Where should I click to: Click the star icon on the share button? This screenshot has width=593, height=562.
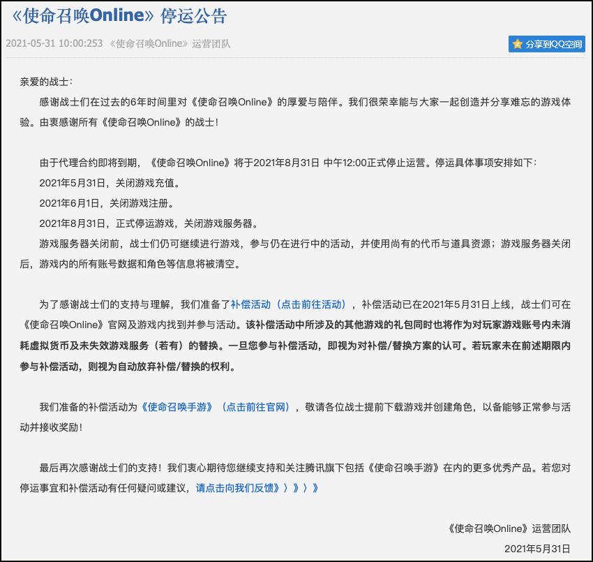517,44
